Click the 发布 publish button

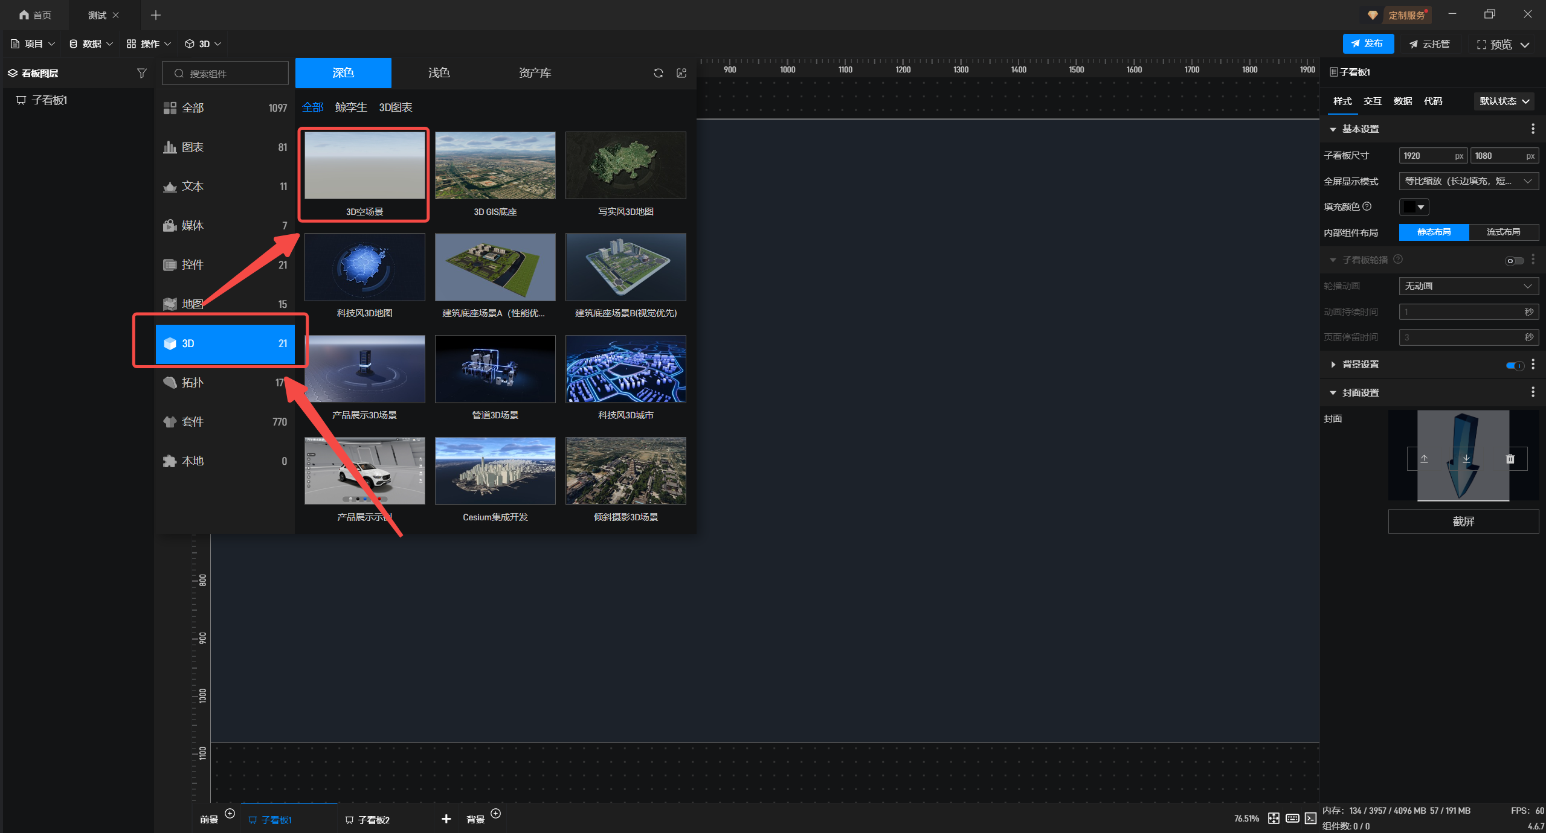click(1368, 43)
